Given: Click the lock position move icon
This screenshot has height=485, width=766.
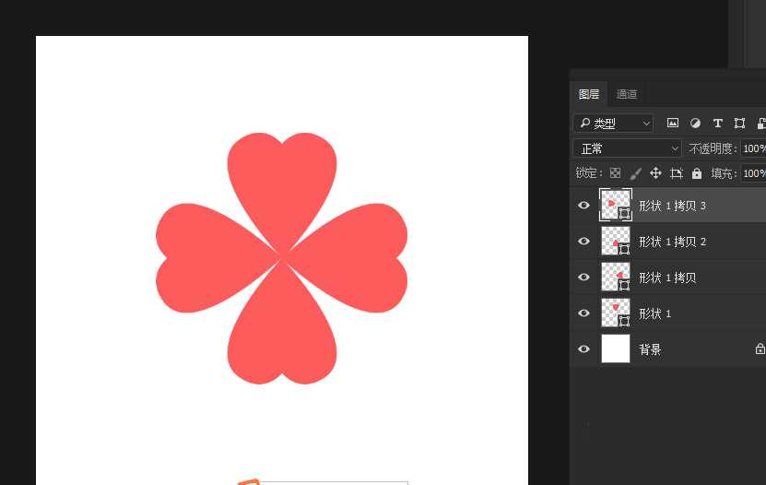Looking at the screenshot, I should tap(655, 173).
